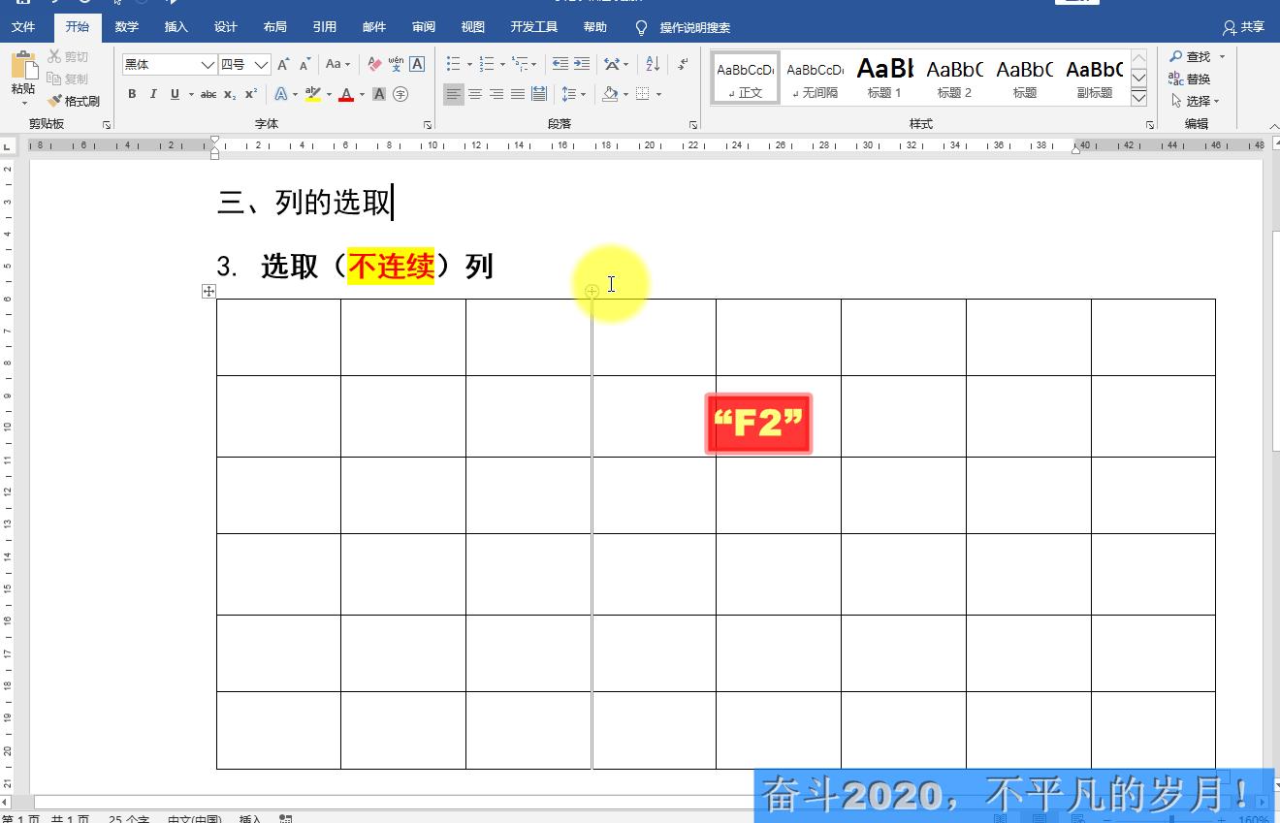Click the 替换 (Replace) command
The height and width of the screenshot is (823, 1280).
pos(1198,79)
